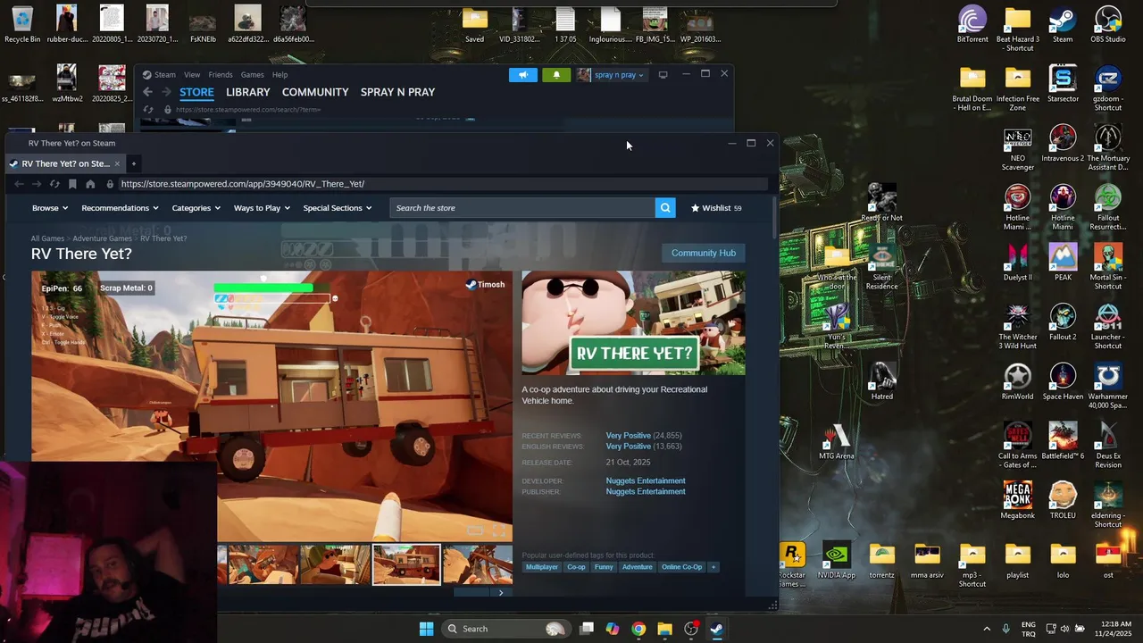Switch to the LIBRARY tab
Image resolution: width=1143 pixels, height=643 pixels.
tap(247, 92)
